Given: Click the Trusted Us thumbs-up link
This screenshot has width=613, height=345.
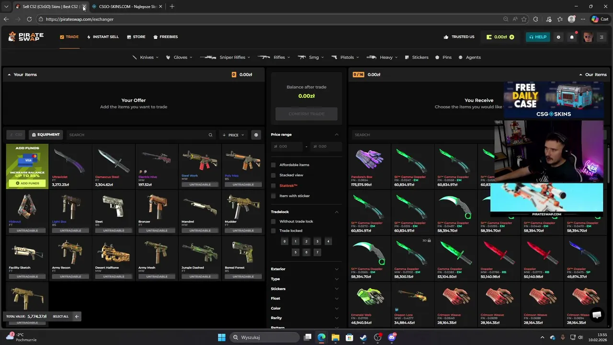Looking at the screenshot, I should tap(459, 37).
